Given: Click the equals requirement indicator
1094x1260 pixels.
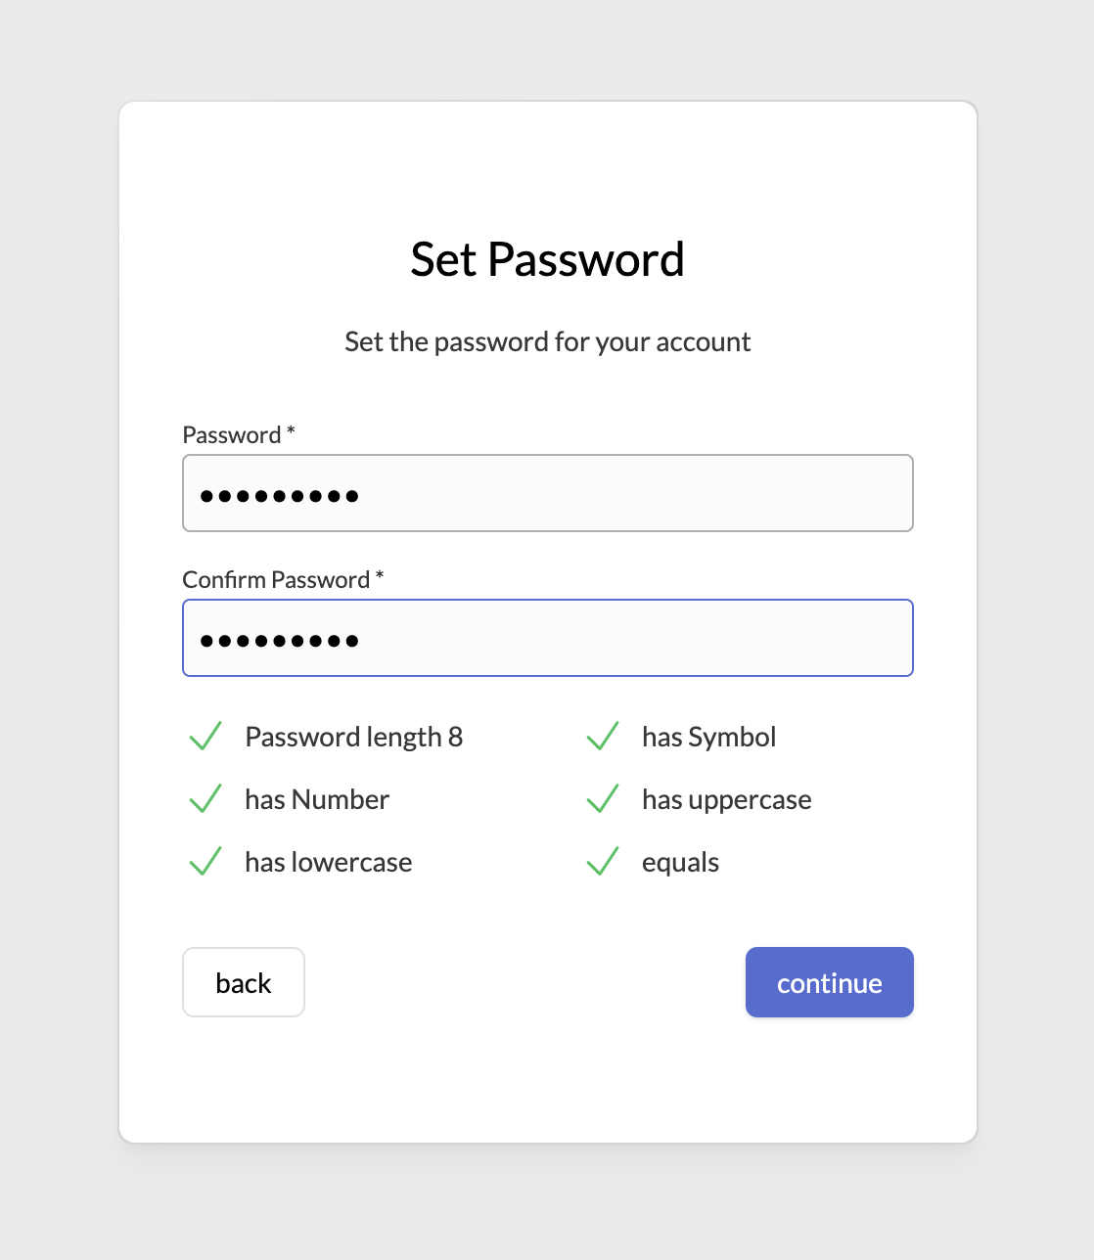Looking at the screenshot, I should click(x=679, y=862).
